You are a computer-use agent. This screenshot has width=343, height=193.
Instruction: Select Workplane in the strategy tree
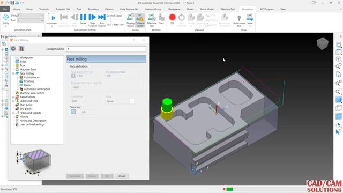[26, 57]
